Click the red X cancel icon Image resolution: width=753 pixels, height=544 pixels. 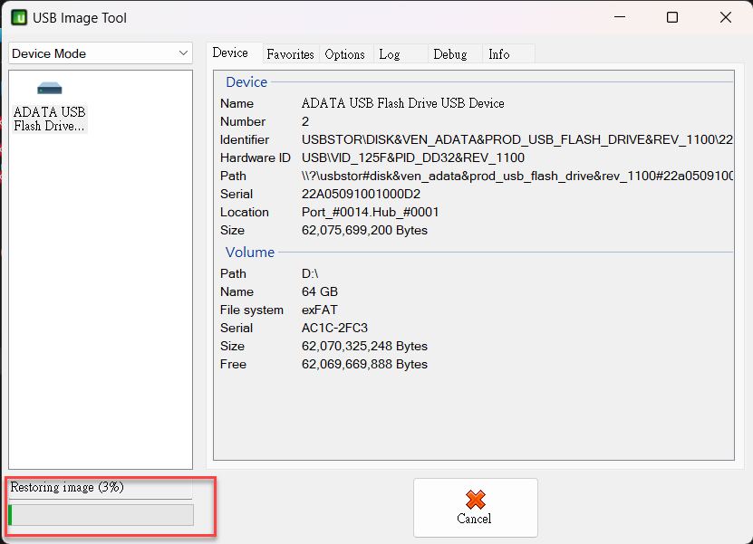(476, 500)
